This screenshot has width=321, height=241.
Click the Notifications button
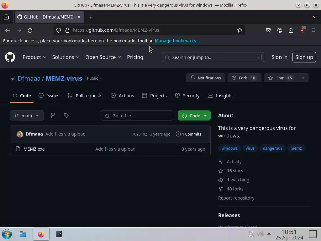206,78
